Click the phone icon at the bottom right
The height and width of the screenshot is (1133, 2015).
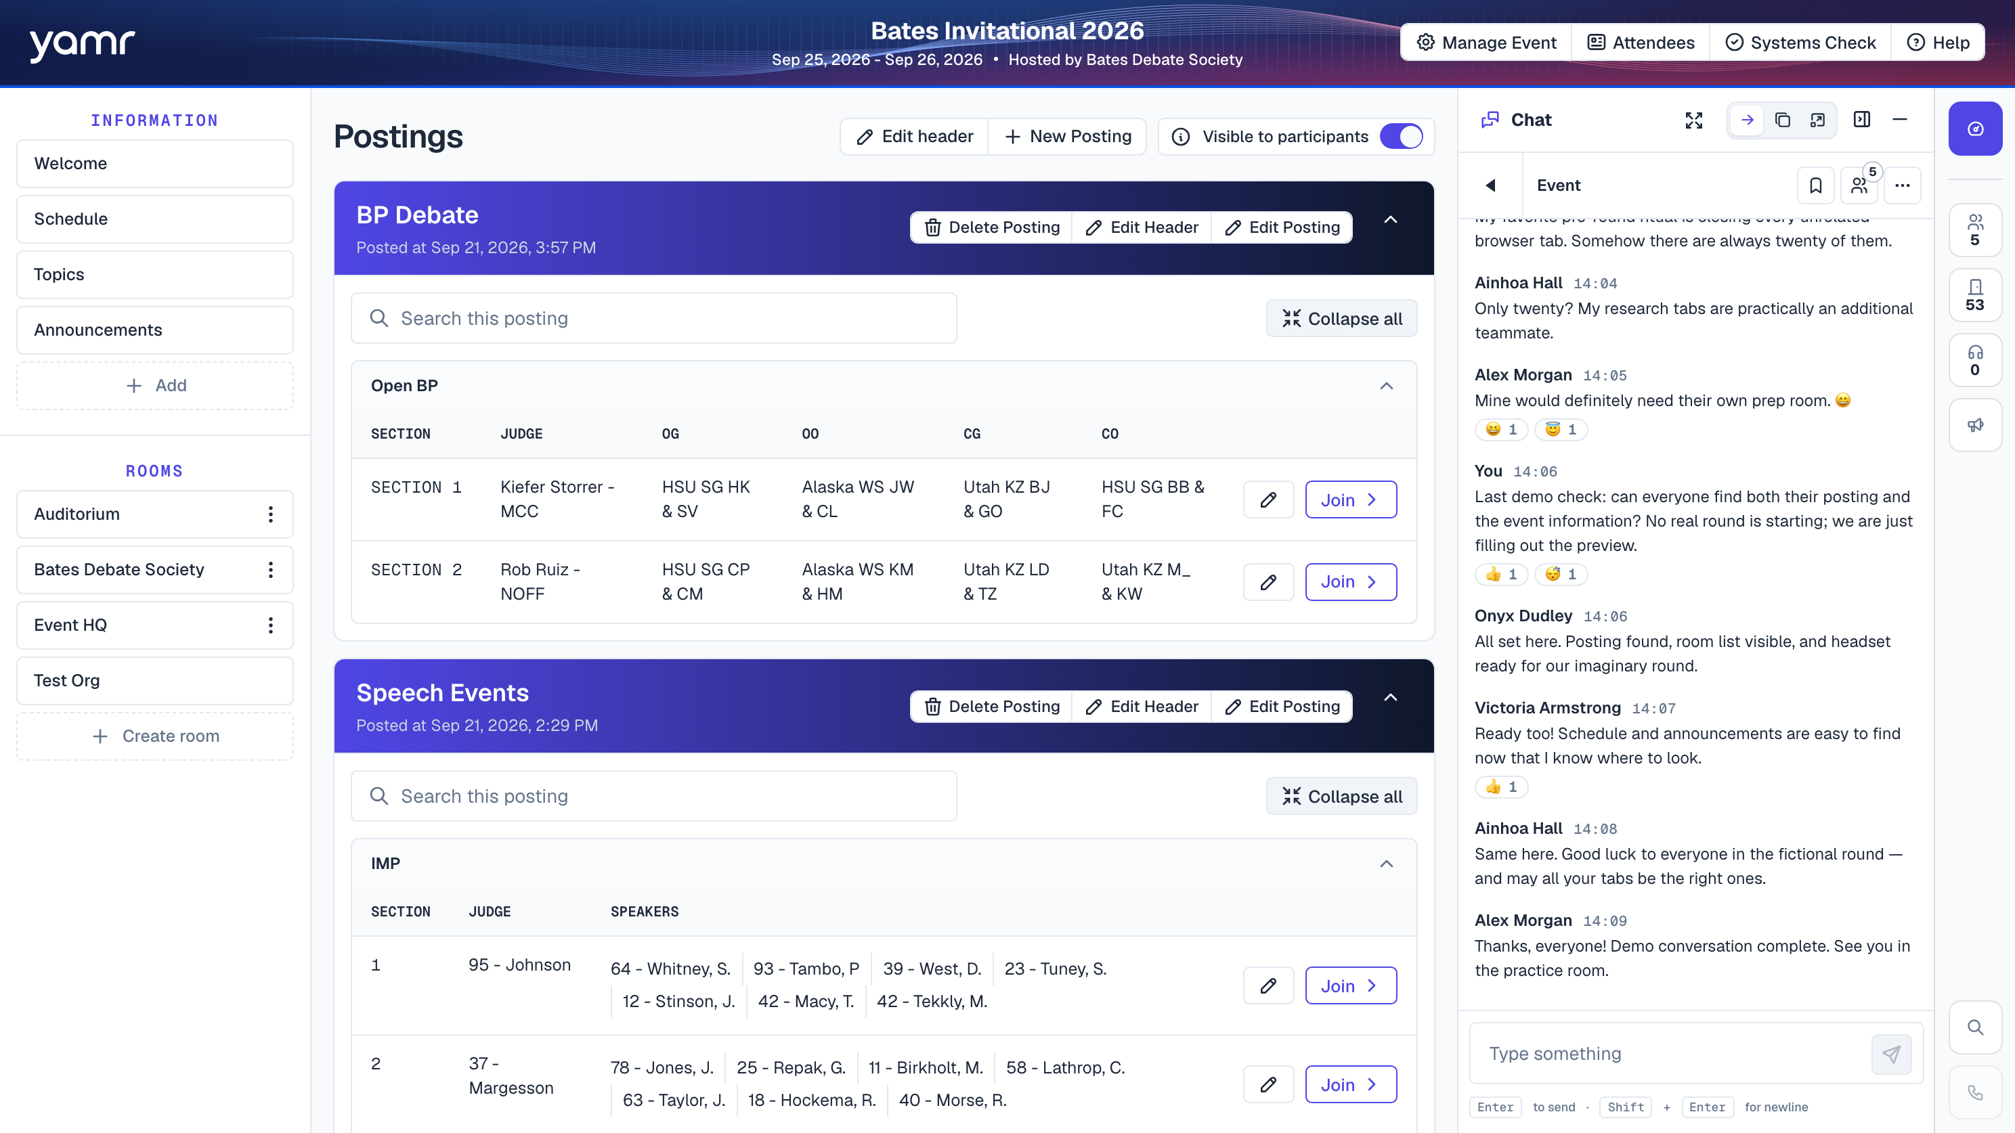1975,1092
